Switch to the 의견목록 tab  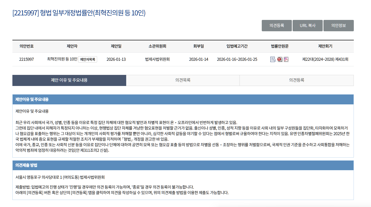[x=183, y=80]
